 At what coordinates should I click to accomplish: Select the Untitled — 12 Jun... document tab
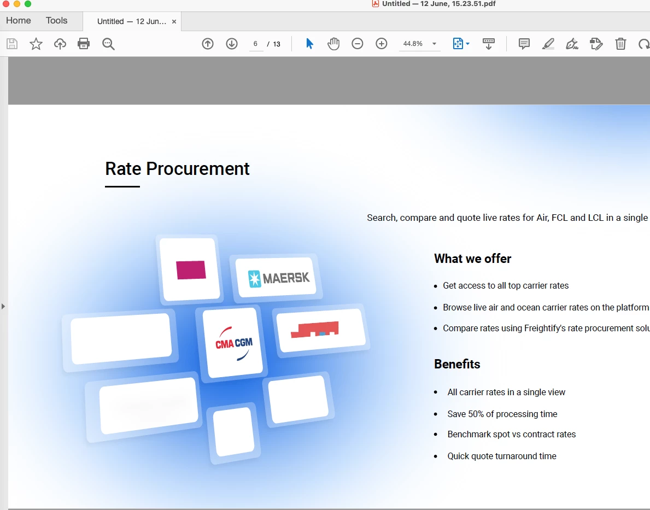tap(131, 21)
